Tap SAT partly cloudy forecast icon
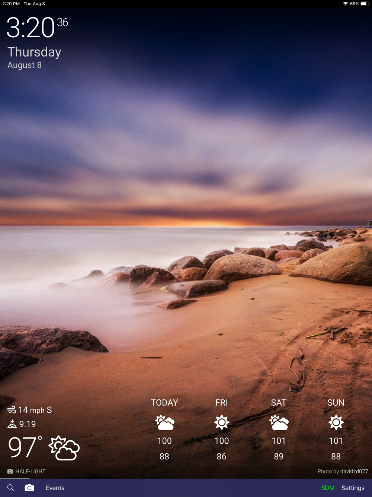This screenshot has height=497, width=372. point(279,422)
